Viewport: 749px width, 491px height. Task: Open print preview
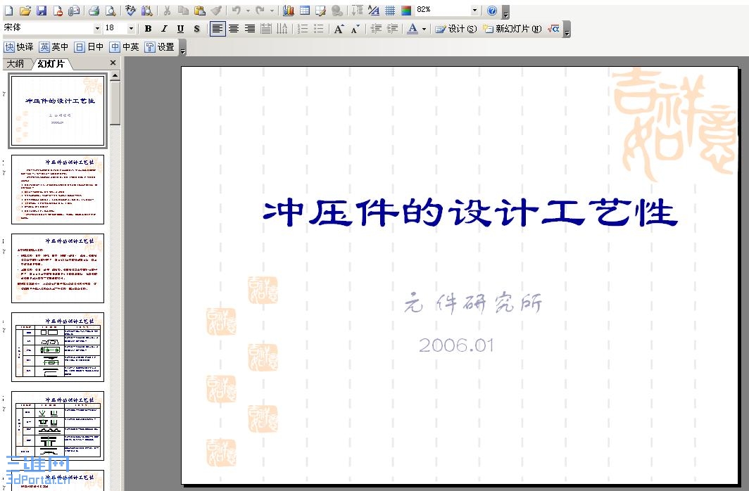[111, 10]
